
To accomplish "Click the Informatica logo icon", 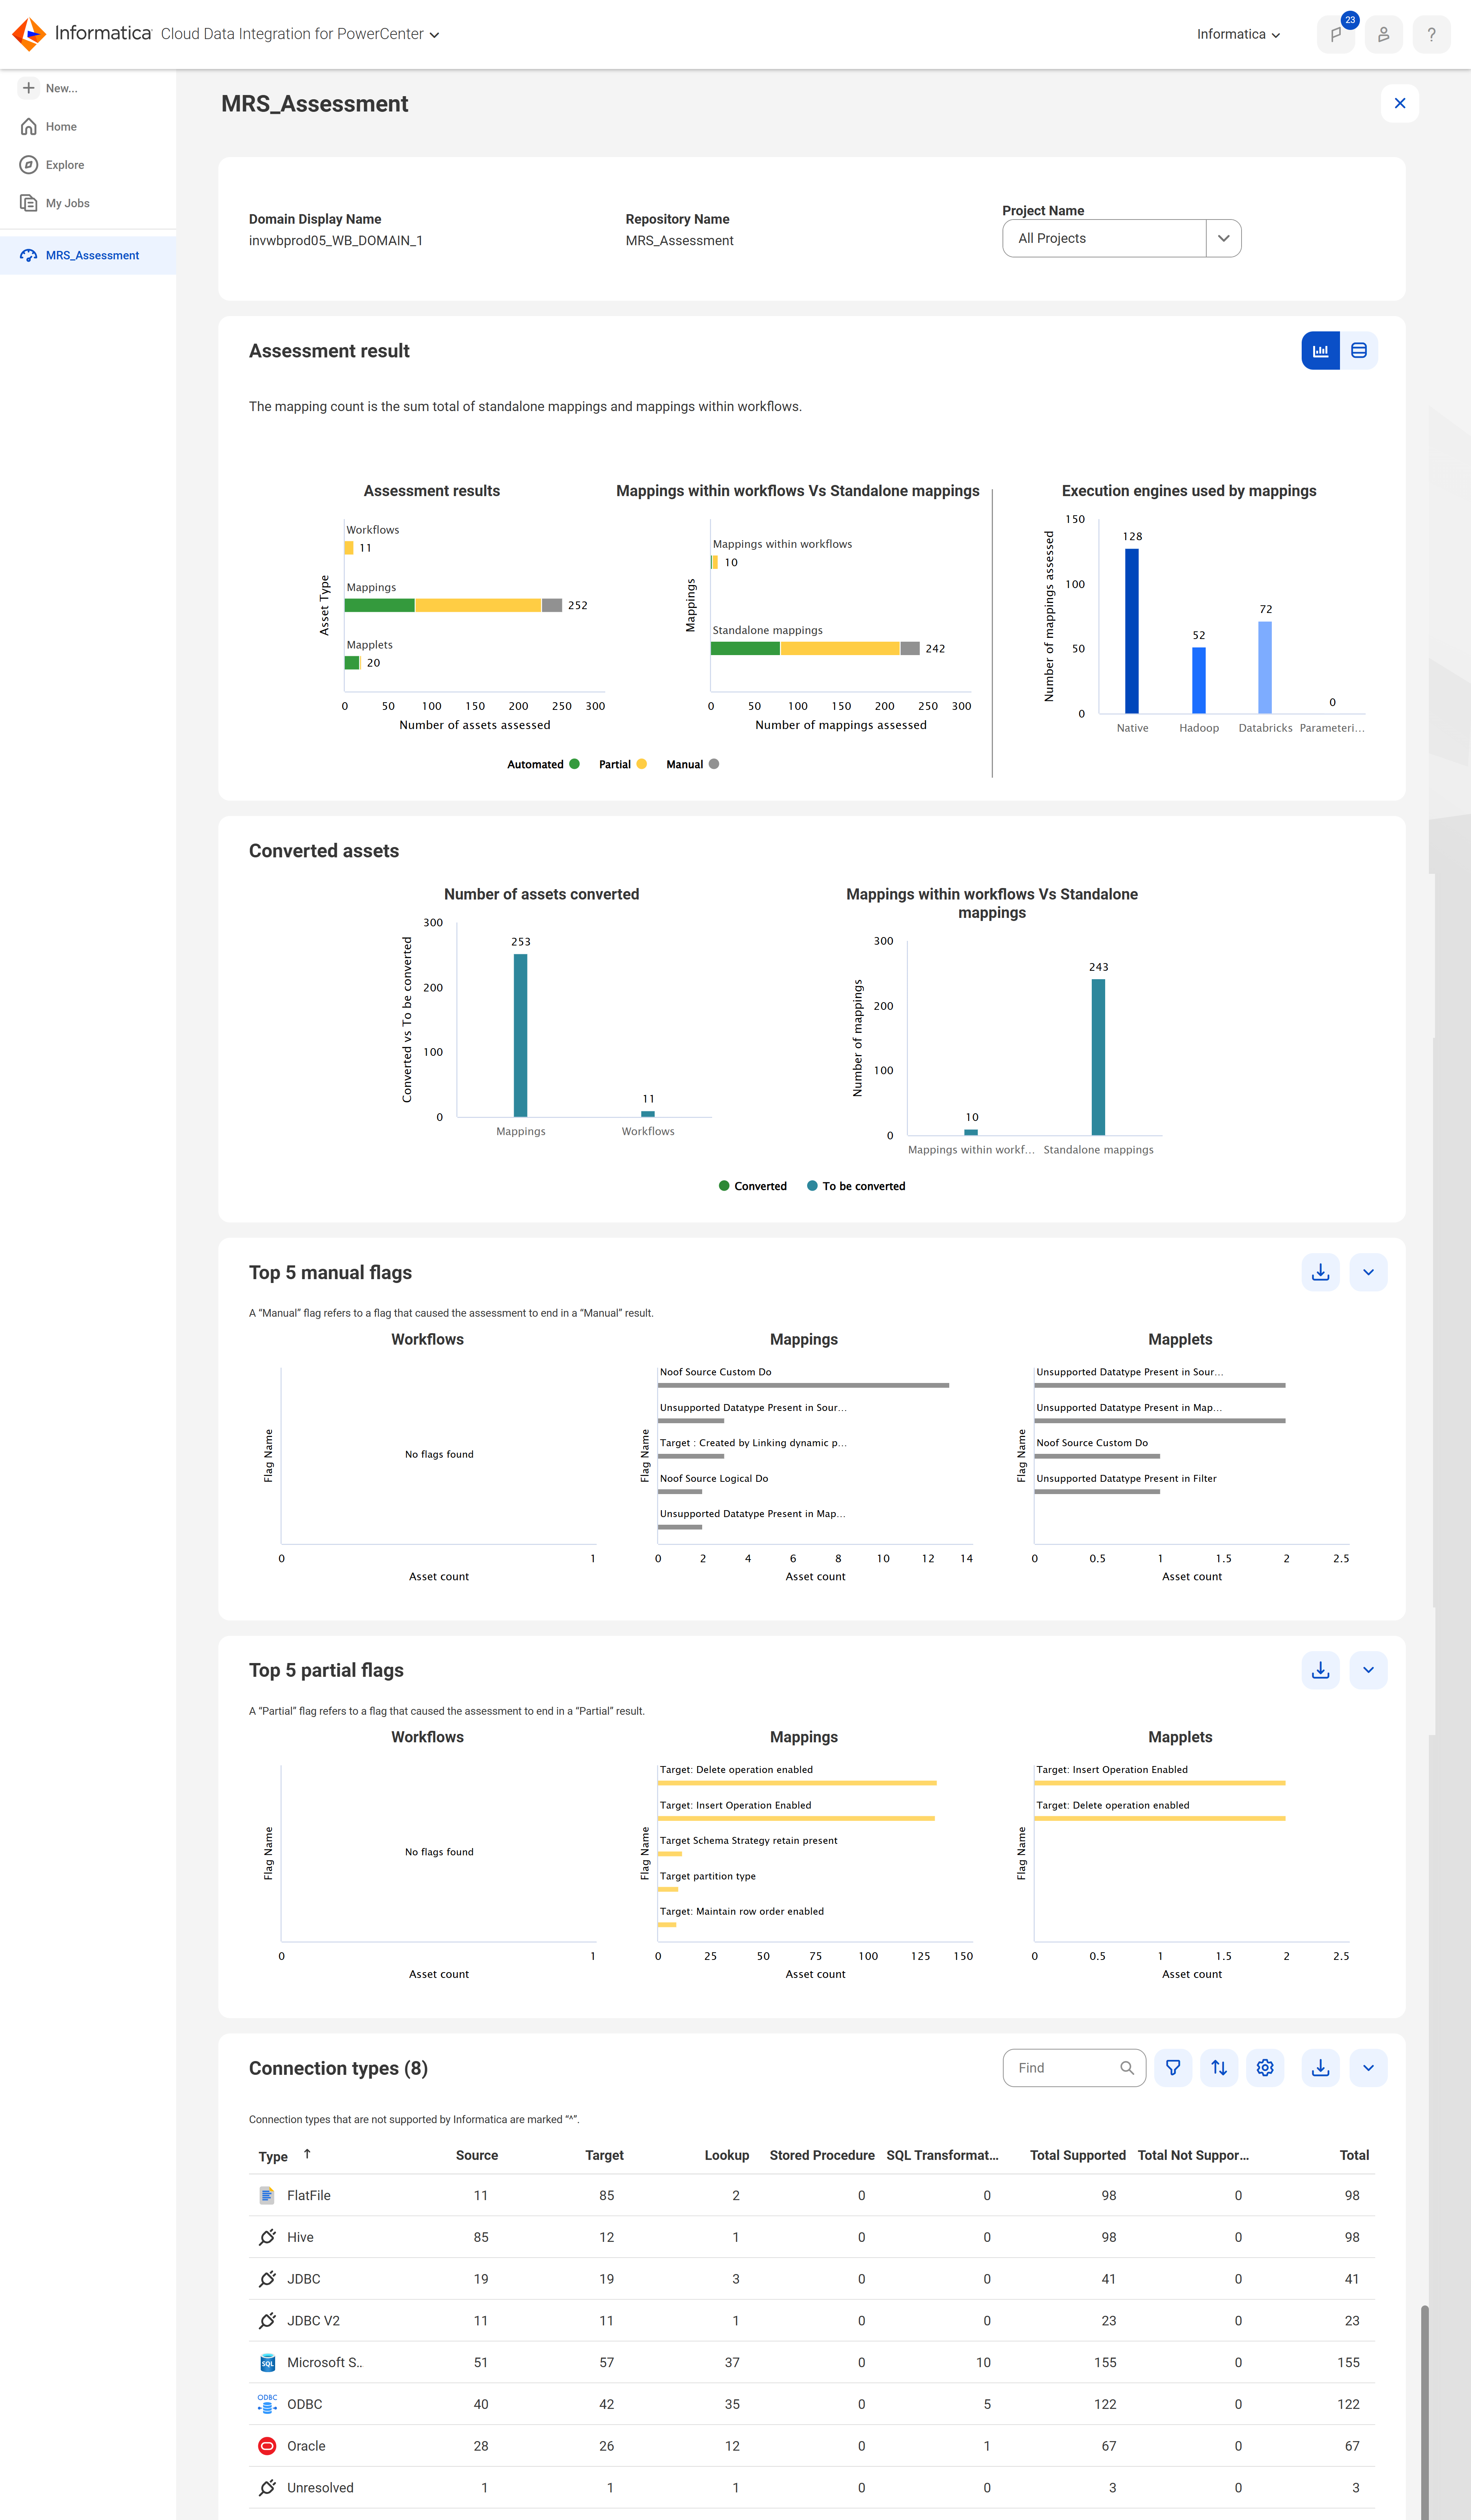I will [x=29, y=34].
